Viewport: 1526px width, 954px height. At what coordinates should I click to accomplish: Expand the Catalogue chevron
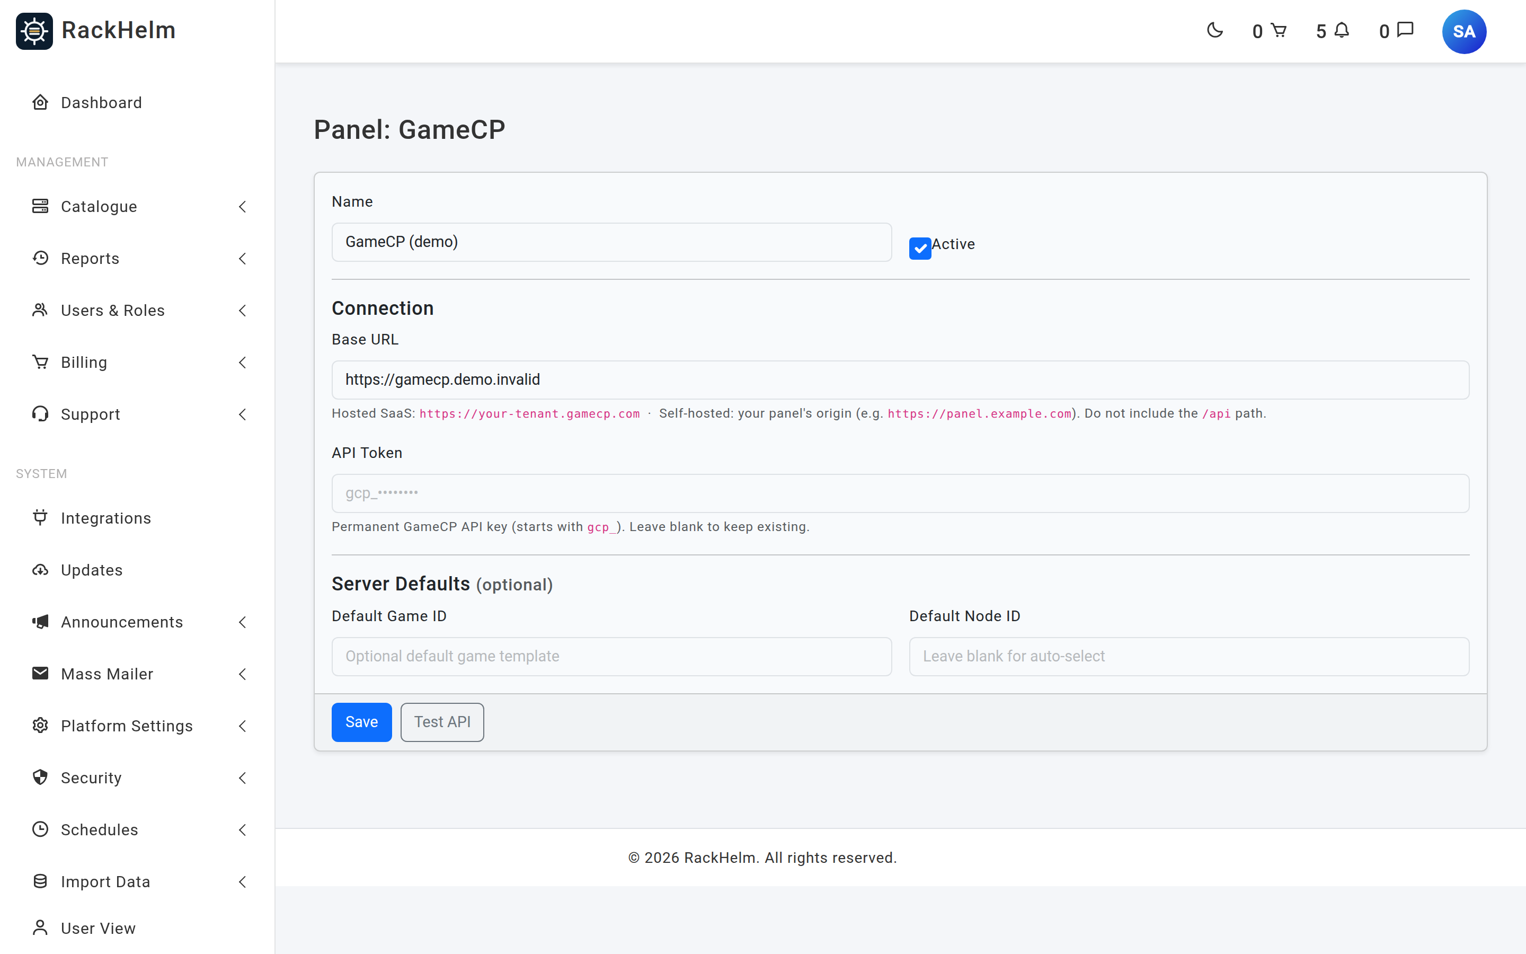[242, 206]
